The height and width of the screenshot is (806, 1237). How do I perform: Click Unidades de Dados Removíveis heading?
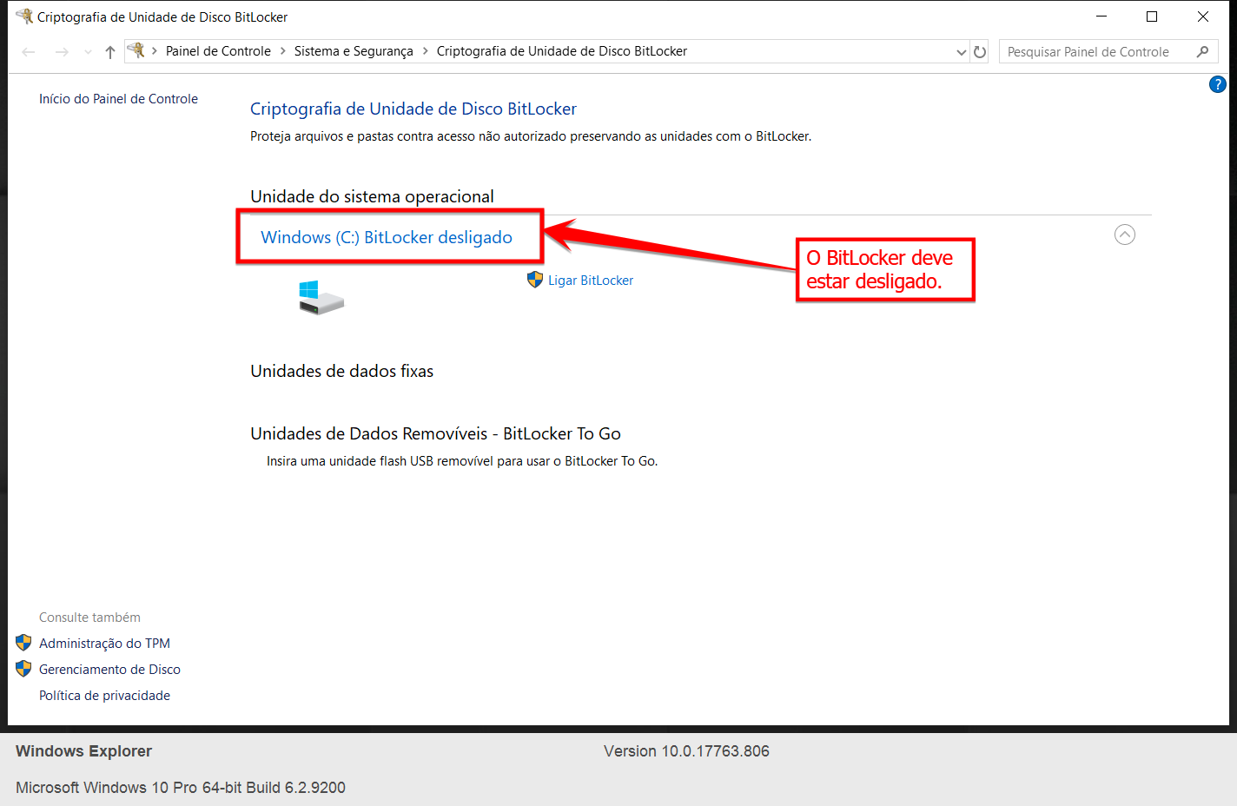[x=435, y=433]
